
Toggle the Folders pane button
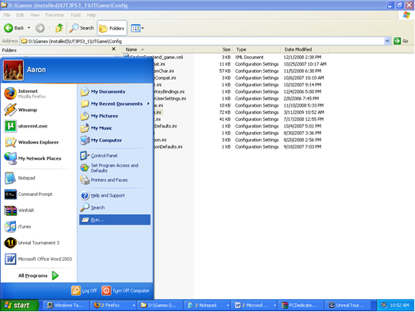[x=112, y=28]
